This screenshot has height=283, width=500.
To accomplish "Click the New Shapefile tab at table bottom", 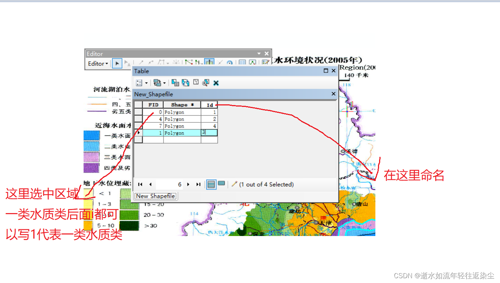I will (155, 196).
